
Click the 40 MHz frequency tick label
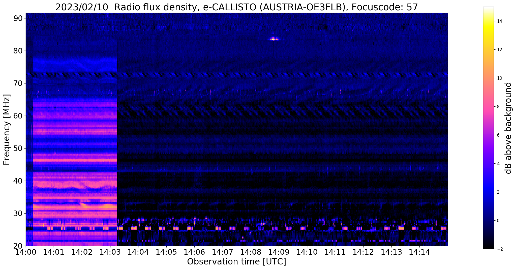18,181
